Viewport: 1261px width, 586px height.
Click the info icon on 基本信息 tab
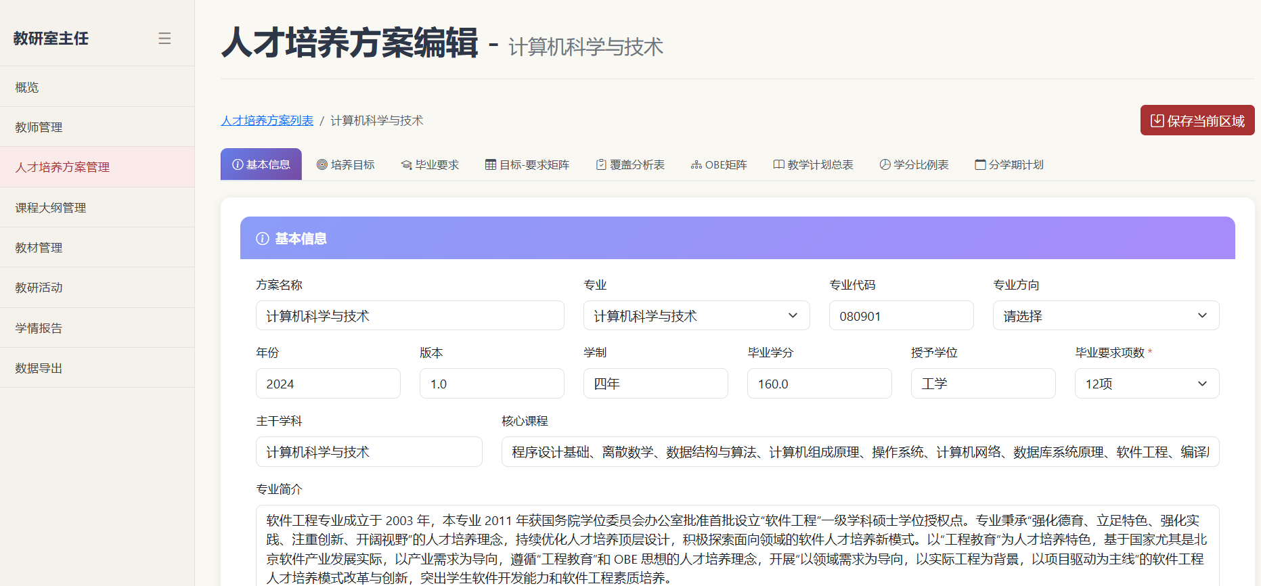point(238,164)
